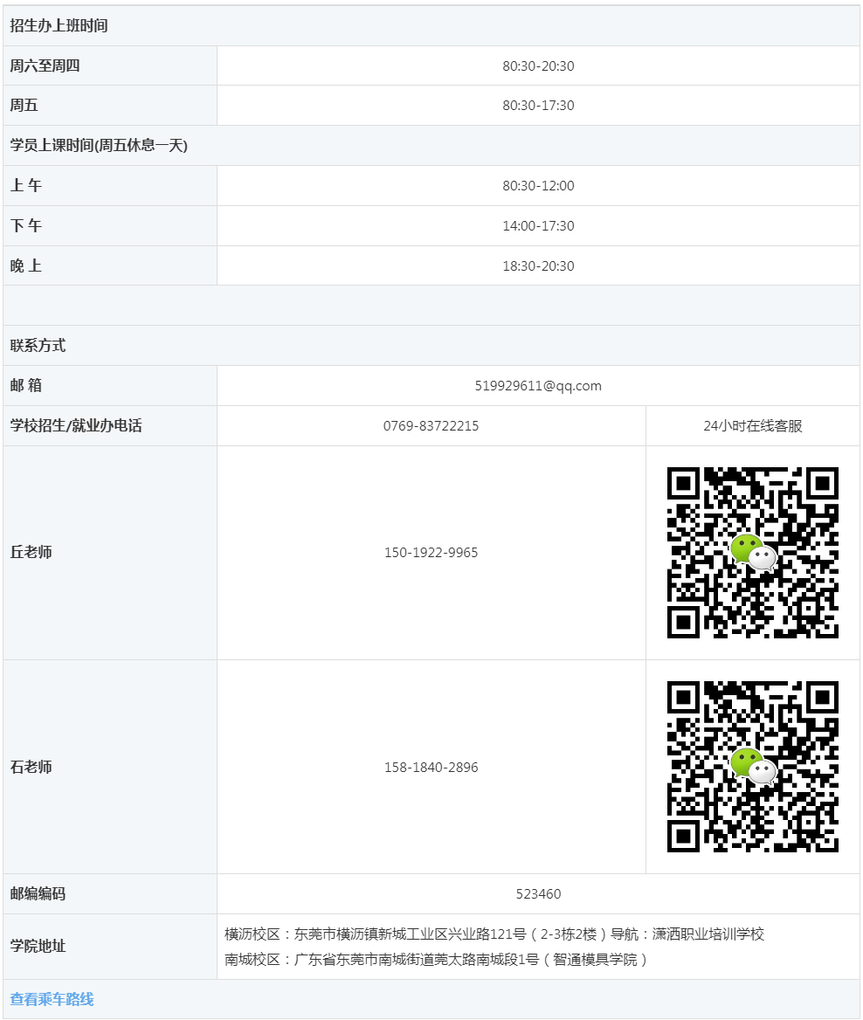Click the 丘老师 name label

tap(31, 552)
